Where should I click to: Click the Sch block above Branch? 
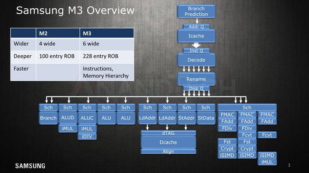tap(48, 108)
